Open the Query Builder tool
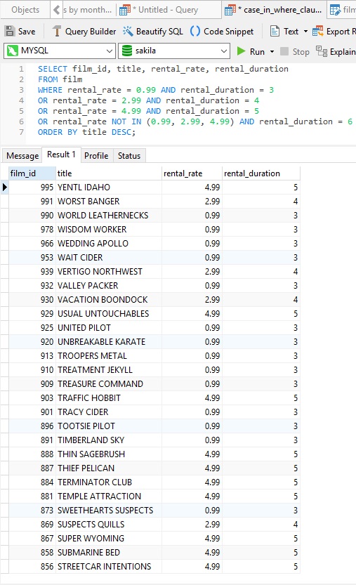Image resolution: width=356 pixels, height=585 pixels. (84, 32)
